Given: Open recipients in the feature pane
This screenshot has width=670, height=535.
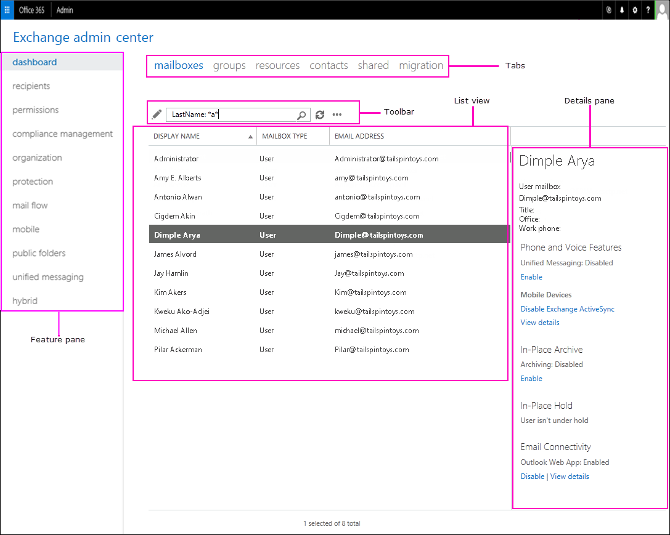Looking at the screenshot, I should click(x=31, y=86).
